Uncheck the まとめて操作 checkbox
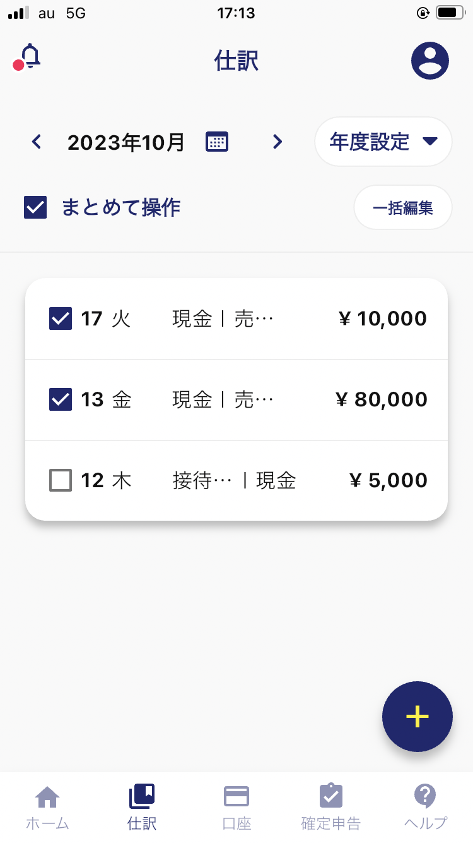This screenshot has width=473, height=843. (35, 207)
